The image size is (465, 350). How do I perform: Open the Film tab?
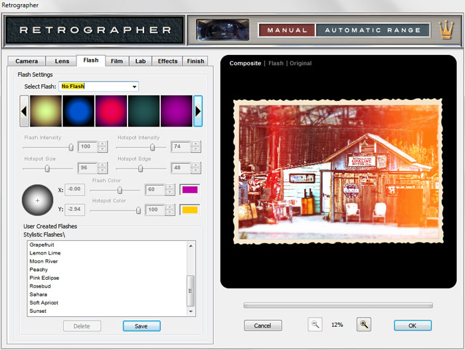coord(117,61)
